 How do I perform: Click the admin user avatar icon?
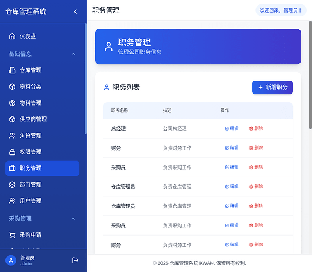point(11,261)
